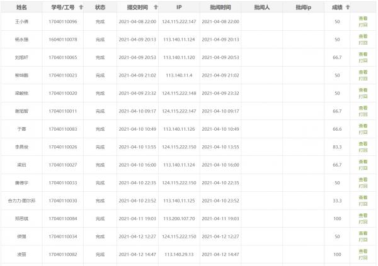The width and height of the screenshot is (378, 266).
Task: Click 查看 for student 17040110096
Action: point(362,19)
